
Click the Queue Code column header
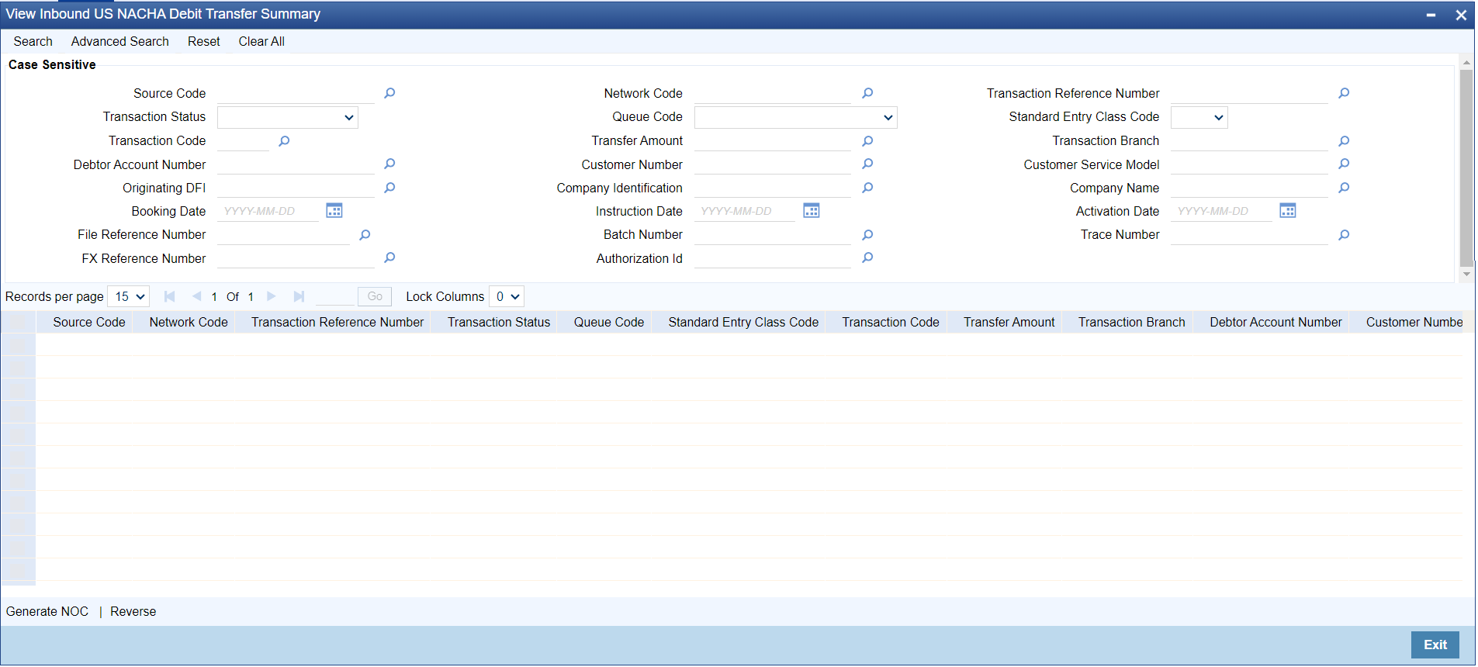click(609, 322)
